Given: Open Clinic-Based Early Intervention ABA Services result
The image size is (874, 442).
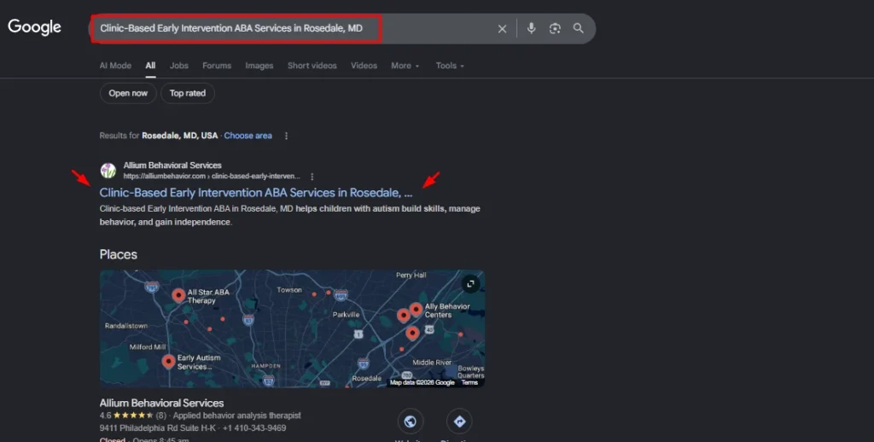Looking at the screenshot, I should pyautogui.click(x=256, y=193).
